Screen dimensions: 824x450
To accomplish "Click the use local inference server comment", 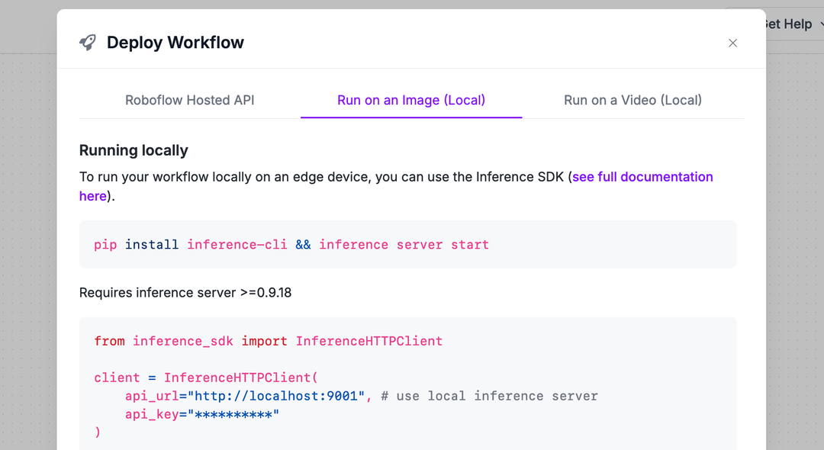I will coord(481,395).
